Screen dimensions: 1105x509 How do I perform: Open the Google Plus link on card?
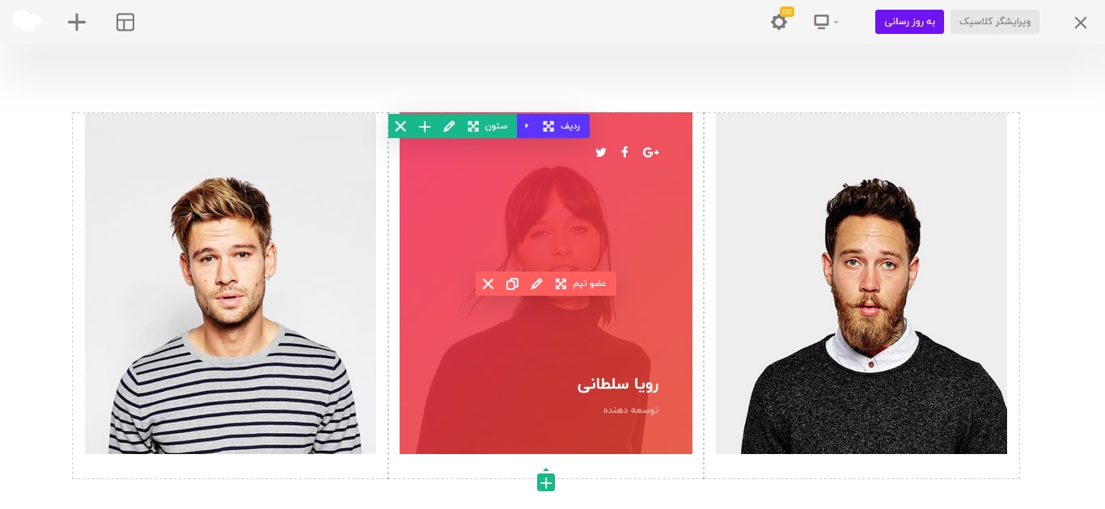pyautogui.click(x=651, y=152)
